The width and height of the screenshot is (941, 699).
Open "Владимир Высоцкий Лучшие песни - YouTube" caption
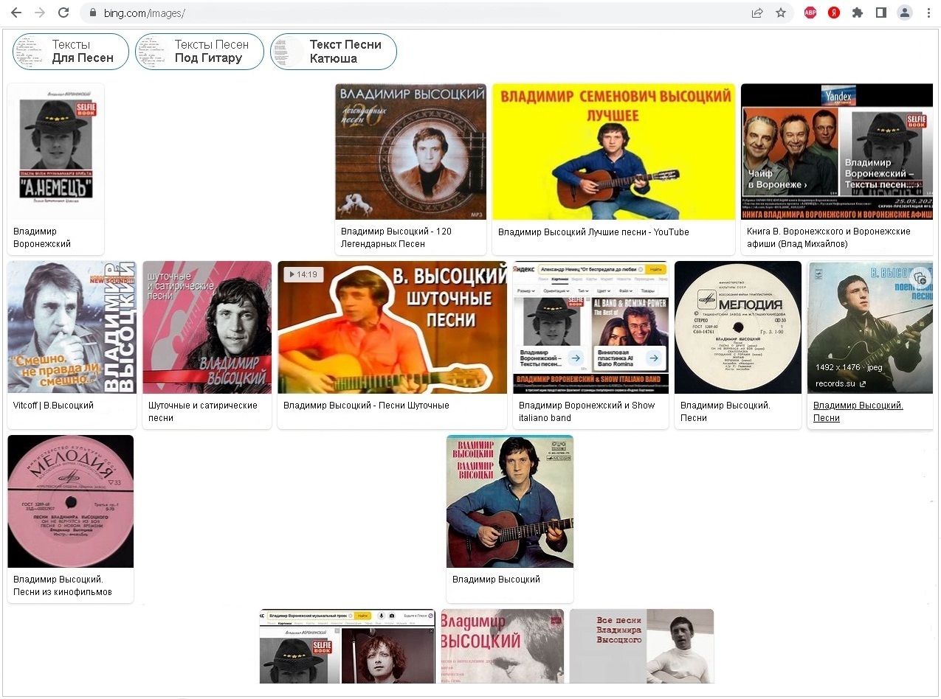point(593,232)
